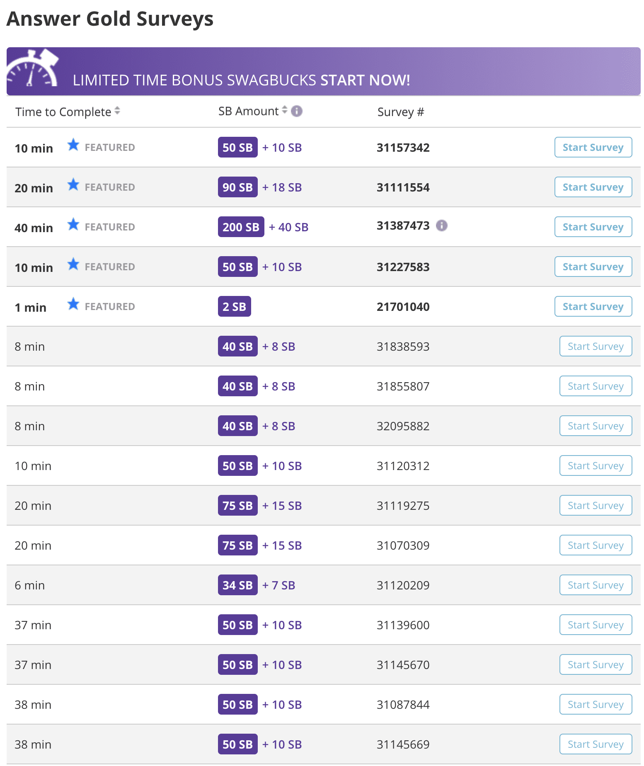Click the featured star for survey 31387473
The height and width of the screenshot is (766, 644).
click(x=73, y=224)
